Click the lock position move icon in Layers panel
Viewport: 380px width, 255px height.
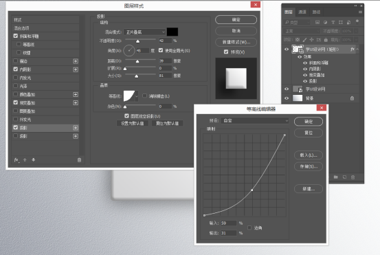coord(312,40)
